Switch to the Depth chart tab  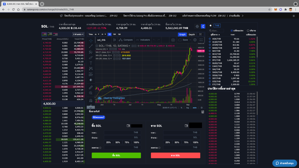(x=192, y=34)
